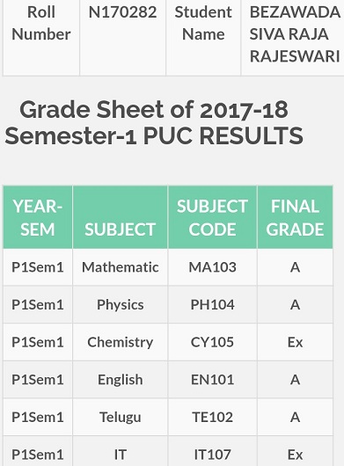Click the Mathematic subject cell
This screenshot has width=344, height=466.
[x=121, y=267]
